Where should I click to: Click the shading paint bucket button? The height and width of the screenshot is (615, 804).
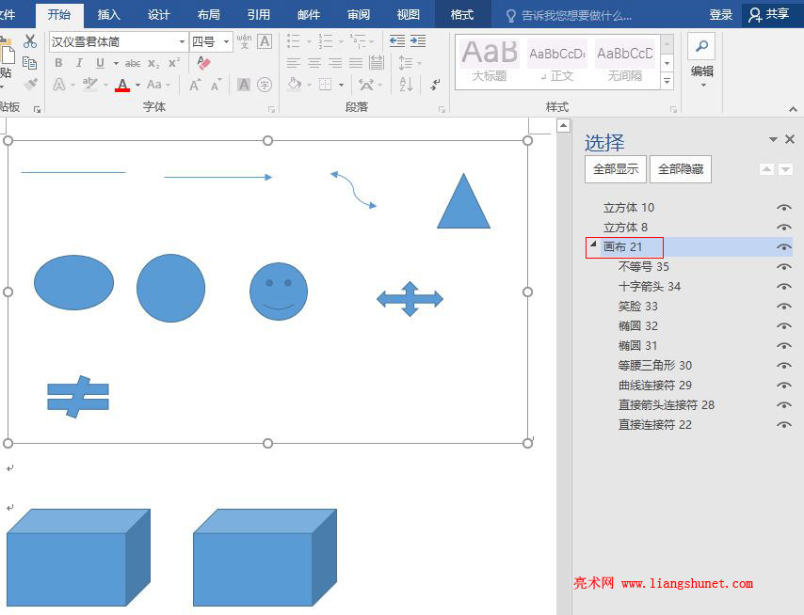point(295,84)
